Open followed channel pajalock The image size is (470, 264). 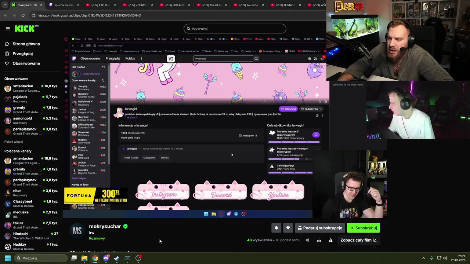(x=31, y=99)
